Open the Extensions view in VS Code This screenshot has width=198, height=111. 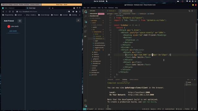[85, 31]
